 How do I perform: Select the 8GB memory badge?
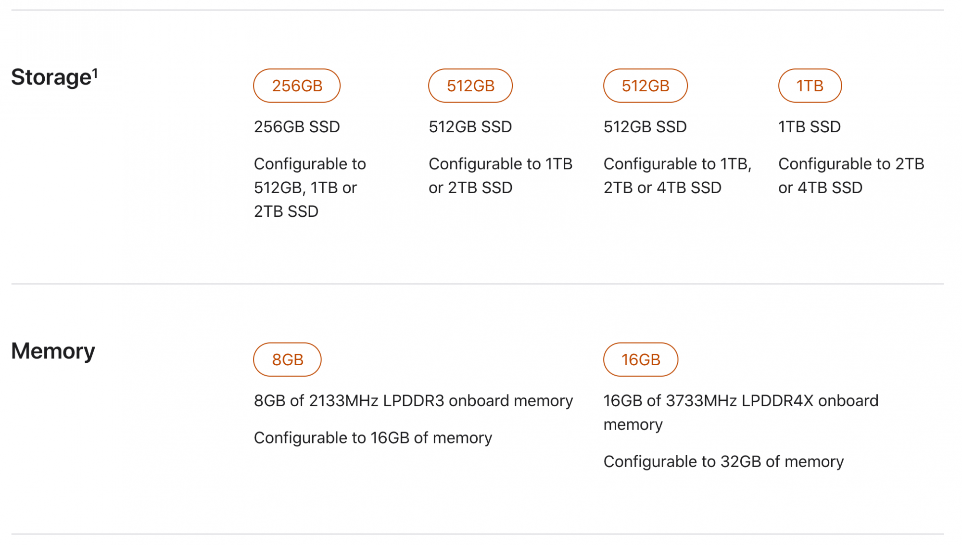287,359
